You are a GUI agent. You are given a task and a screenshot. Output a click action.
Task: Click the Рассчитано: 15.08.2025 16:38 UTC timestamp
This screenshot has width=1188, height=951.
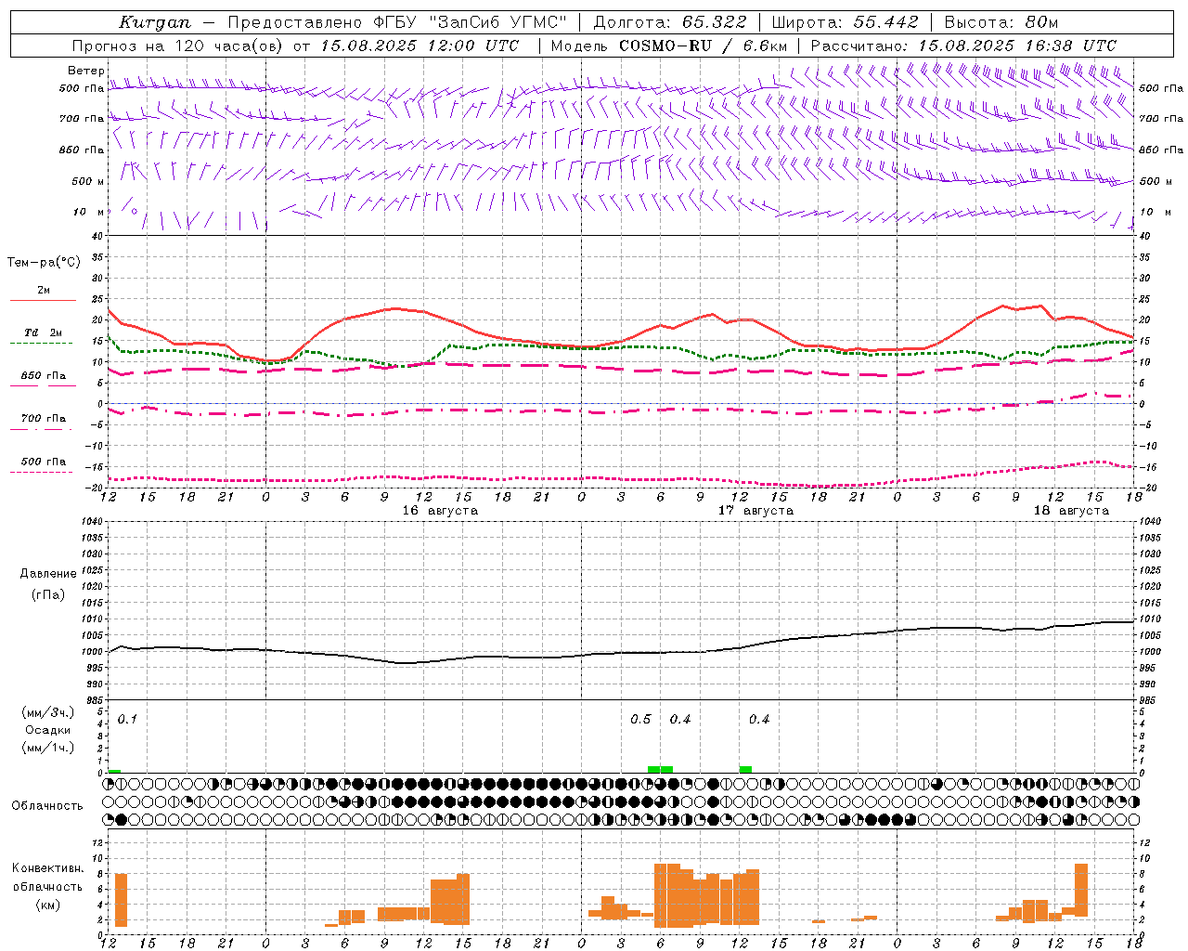coord(963,46)
